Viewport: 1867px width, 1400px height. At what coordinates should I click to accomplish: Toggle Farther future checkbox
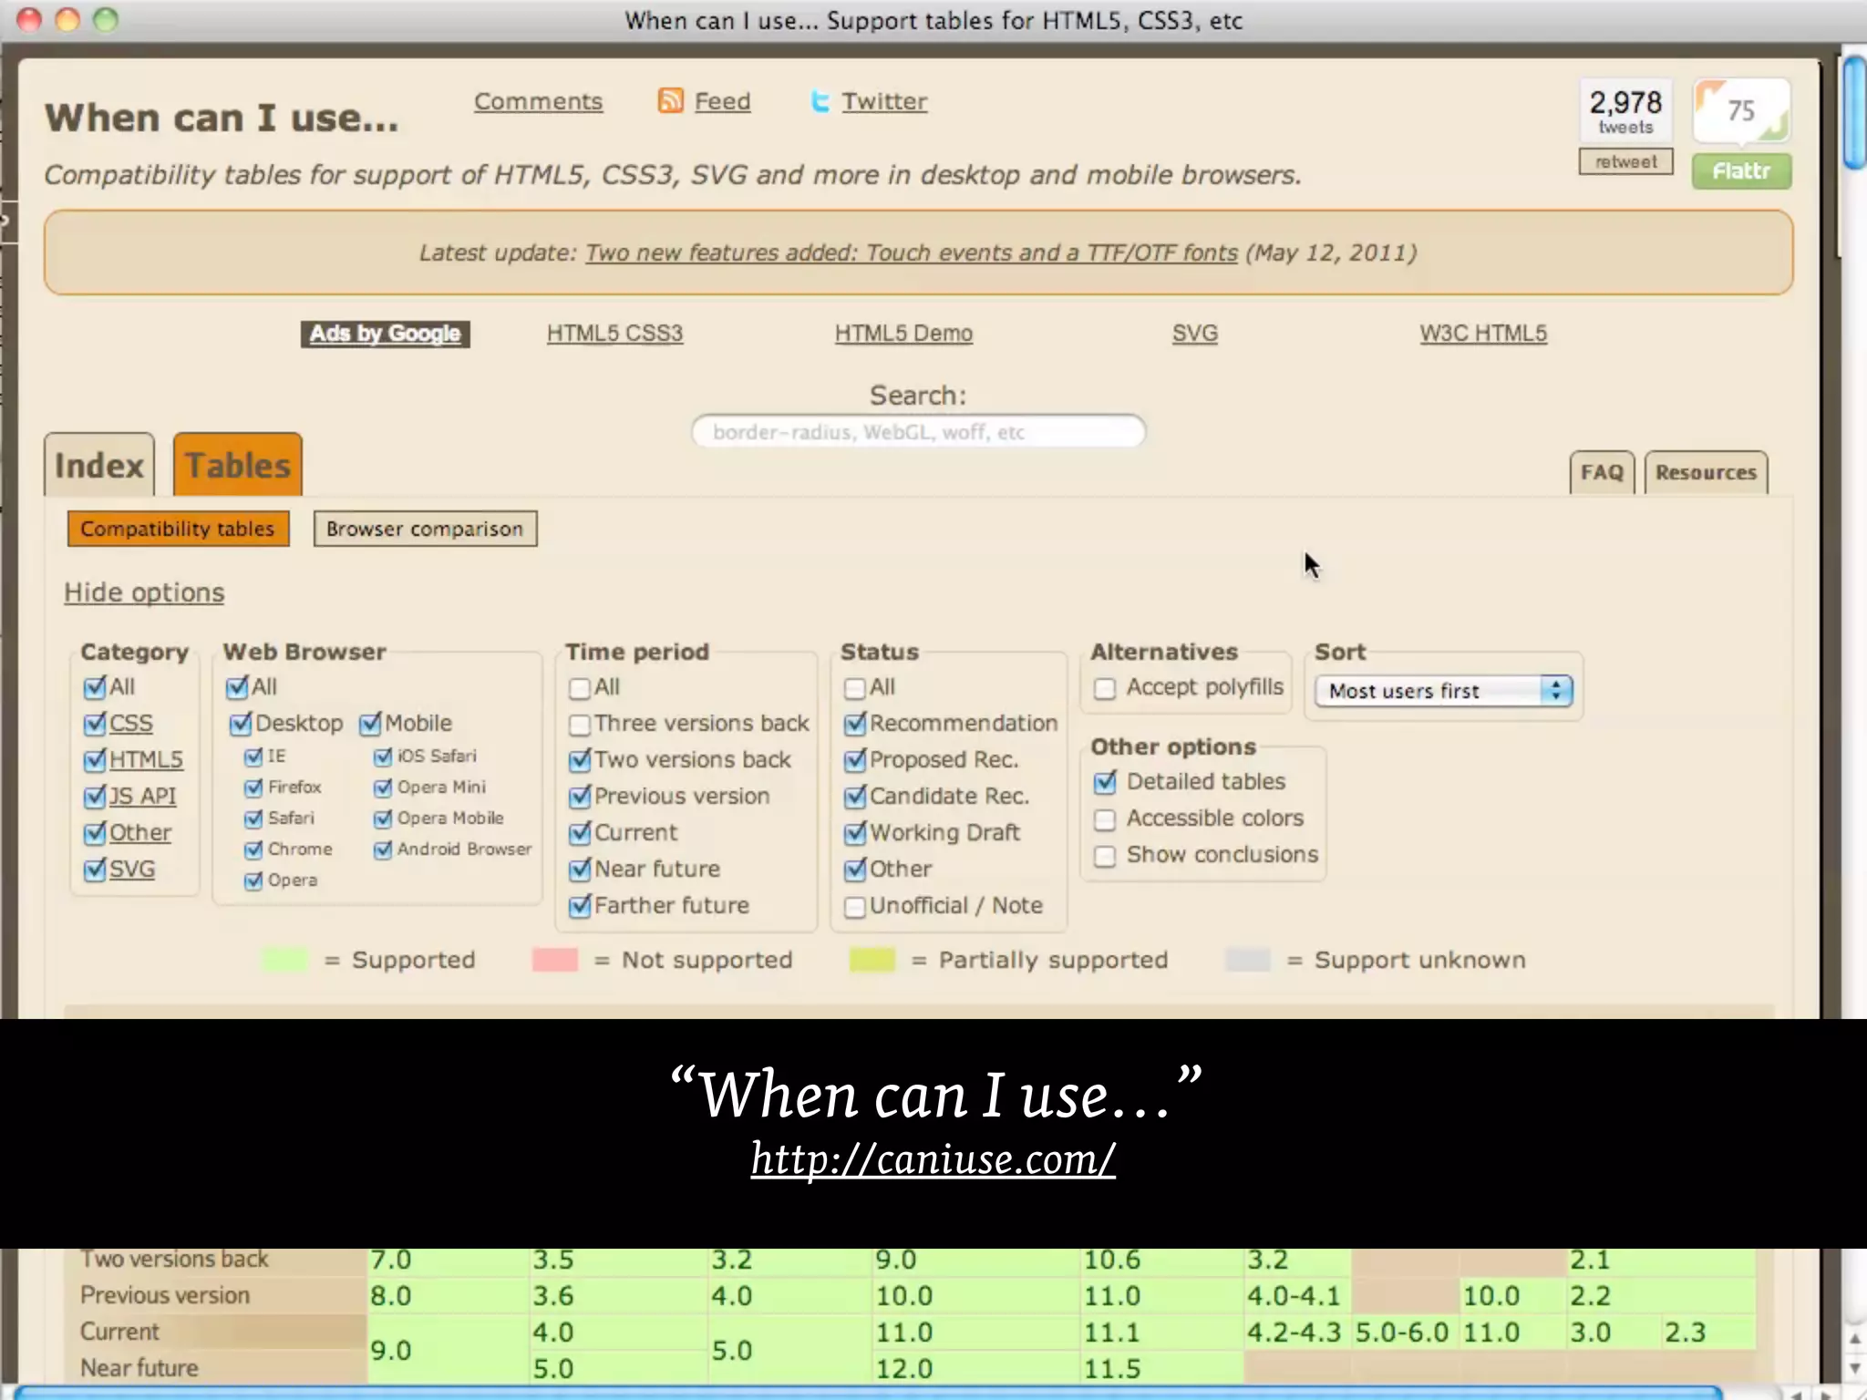[x=579, y=906]
